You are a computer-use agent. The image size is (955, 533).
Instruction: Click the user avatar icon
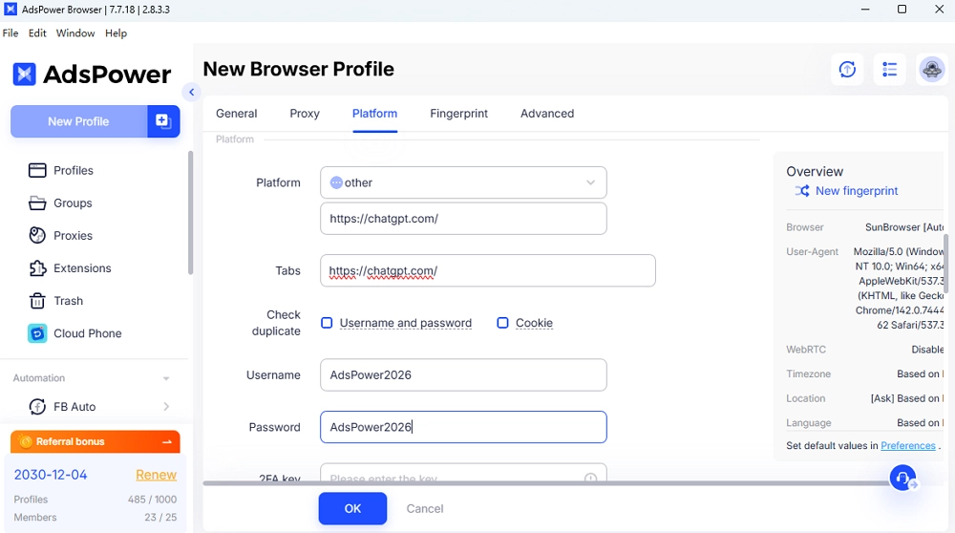click(x=932, y=69)
